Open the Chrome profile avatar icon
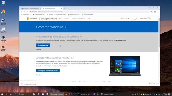 pyautogui.click(x=155, y=12)
